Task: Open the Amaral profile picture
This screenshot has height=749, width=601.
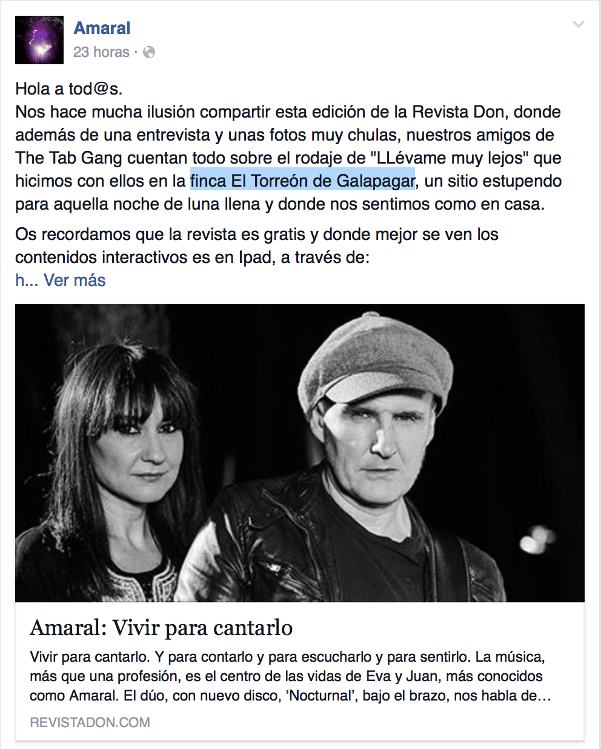Action: point(39,40)
